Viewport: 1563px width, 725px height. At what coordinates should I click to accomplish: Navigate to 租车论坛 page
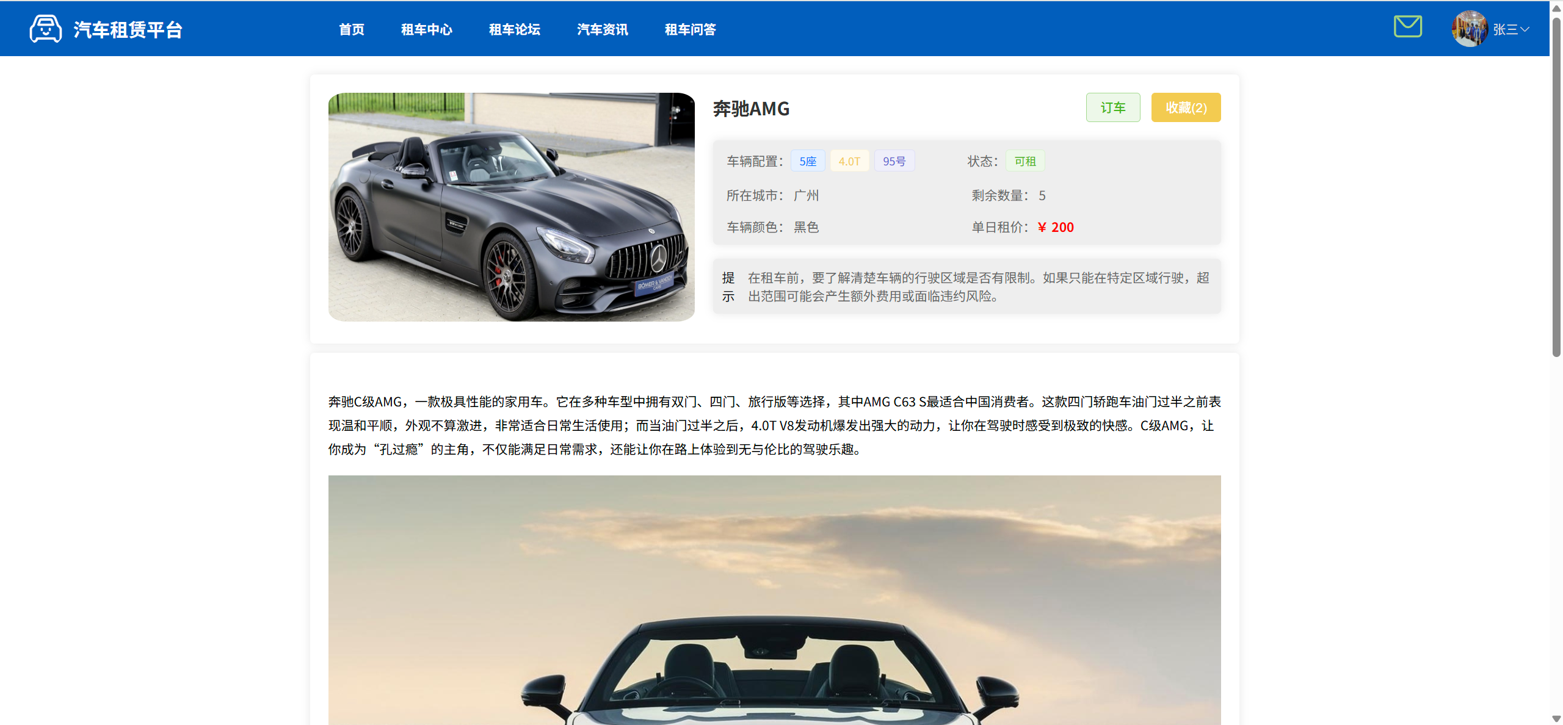(x=514, y=29)
